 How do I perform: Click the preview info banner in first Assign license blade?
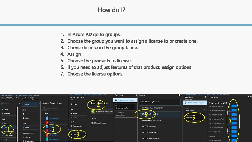pos(125,100)
